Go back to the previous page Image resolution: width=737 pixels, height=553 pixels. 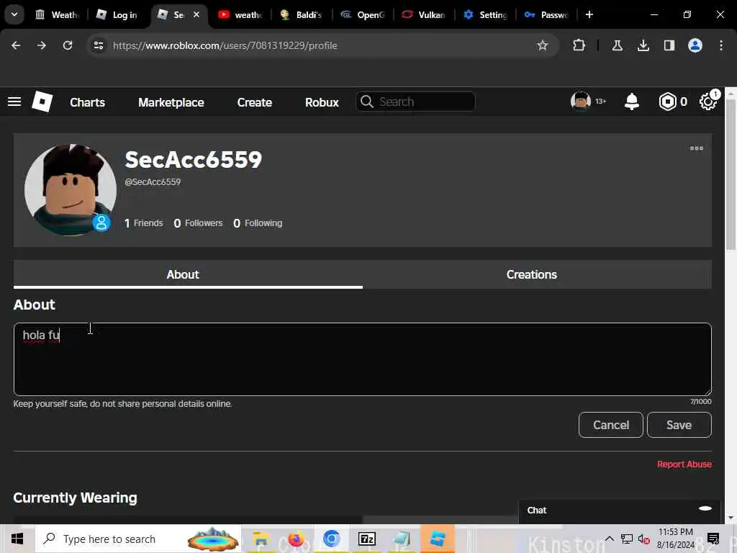click(x=16, y=45)
